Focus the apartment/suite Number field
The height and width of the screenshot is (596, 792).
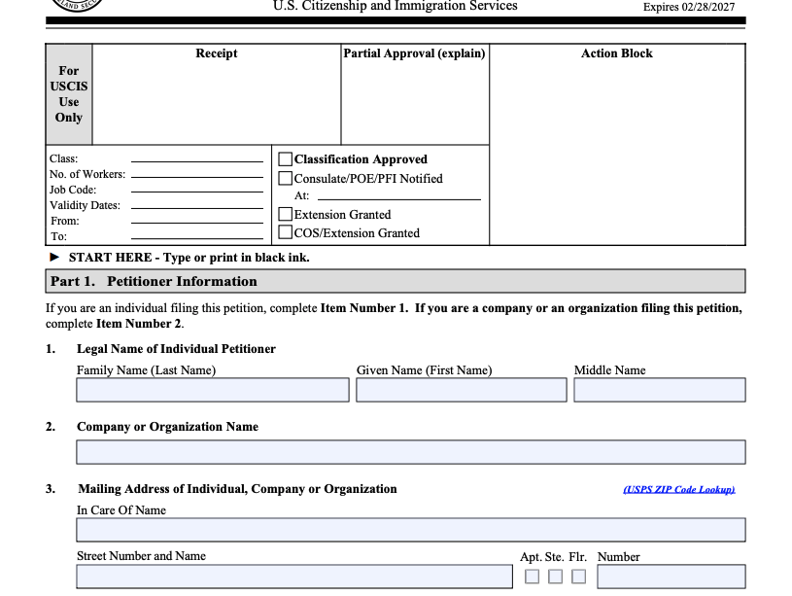[x=671, y=577]
